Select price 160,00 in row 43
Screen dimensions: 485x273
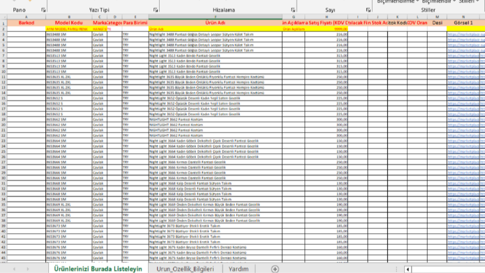(x=327, y=247)
